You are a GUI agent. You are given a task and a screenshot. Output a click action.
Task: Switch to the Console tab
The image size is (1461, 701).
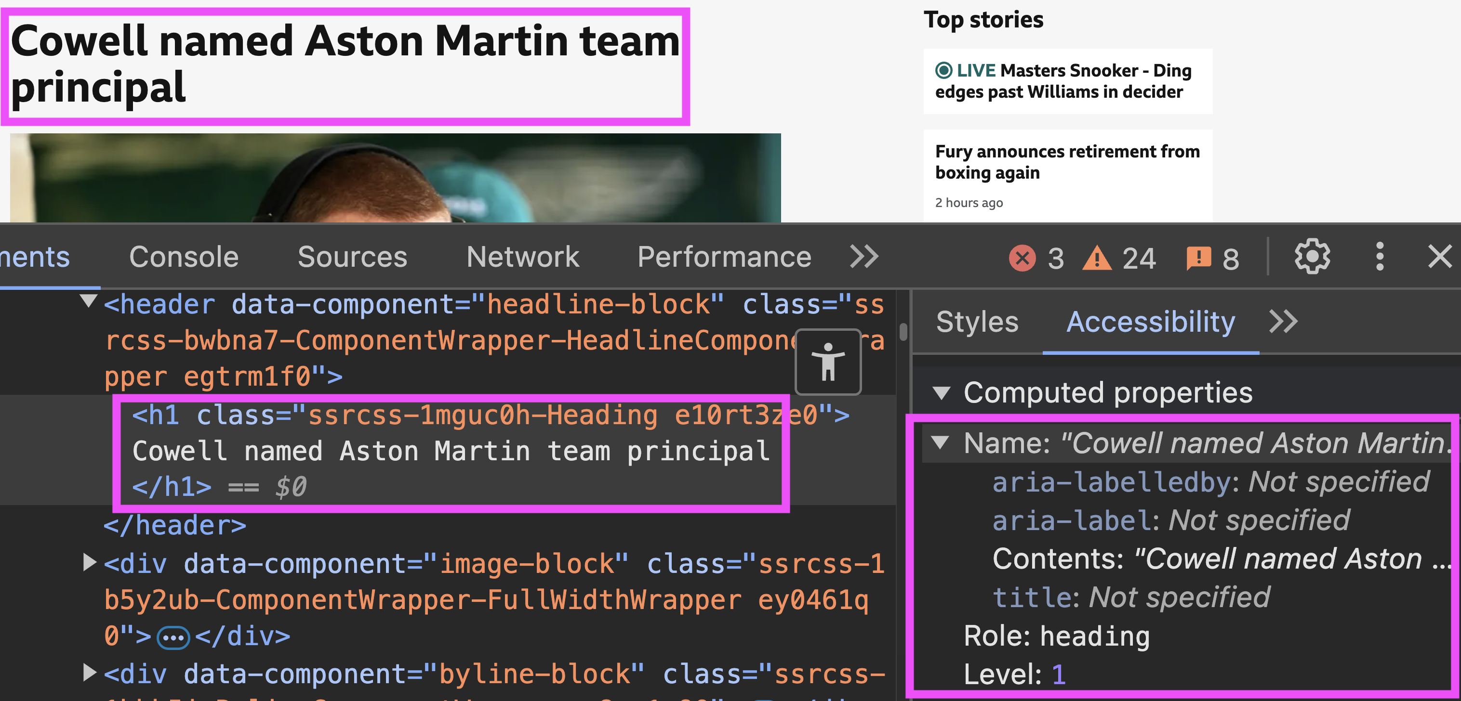point(184,256)
